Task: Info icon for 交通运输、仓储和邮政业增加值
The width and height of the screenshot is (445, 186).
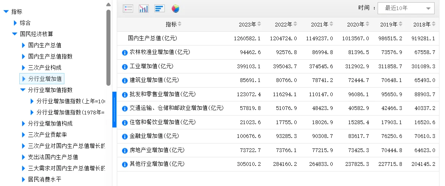Action: pyautogui.click(x=125, y=108)
